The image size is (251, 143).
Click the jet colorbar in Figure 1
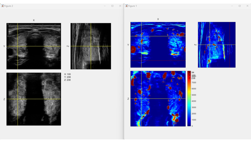pos(189,99)
